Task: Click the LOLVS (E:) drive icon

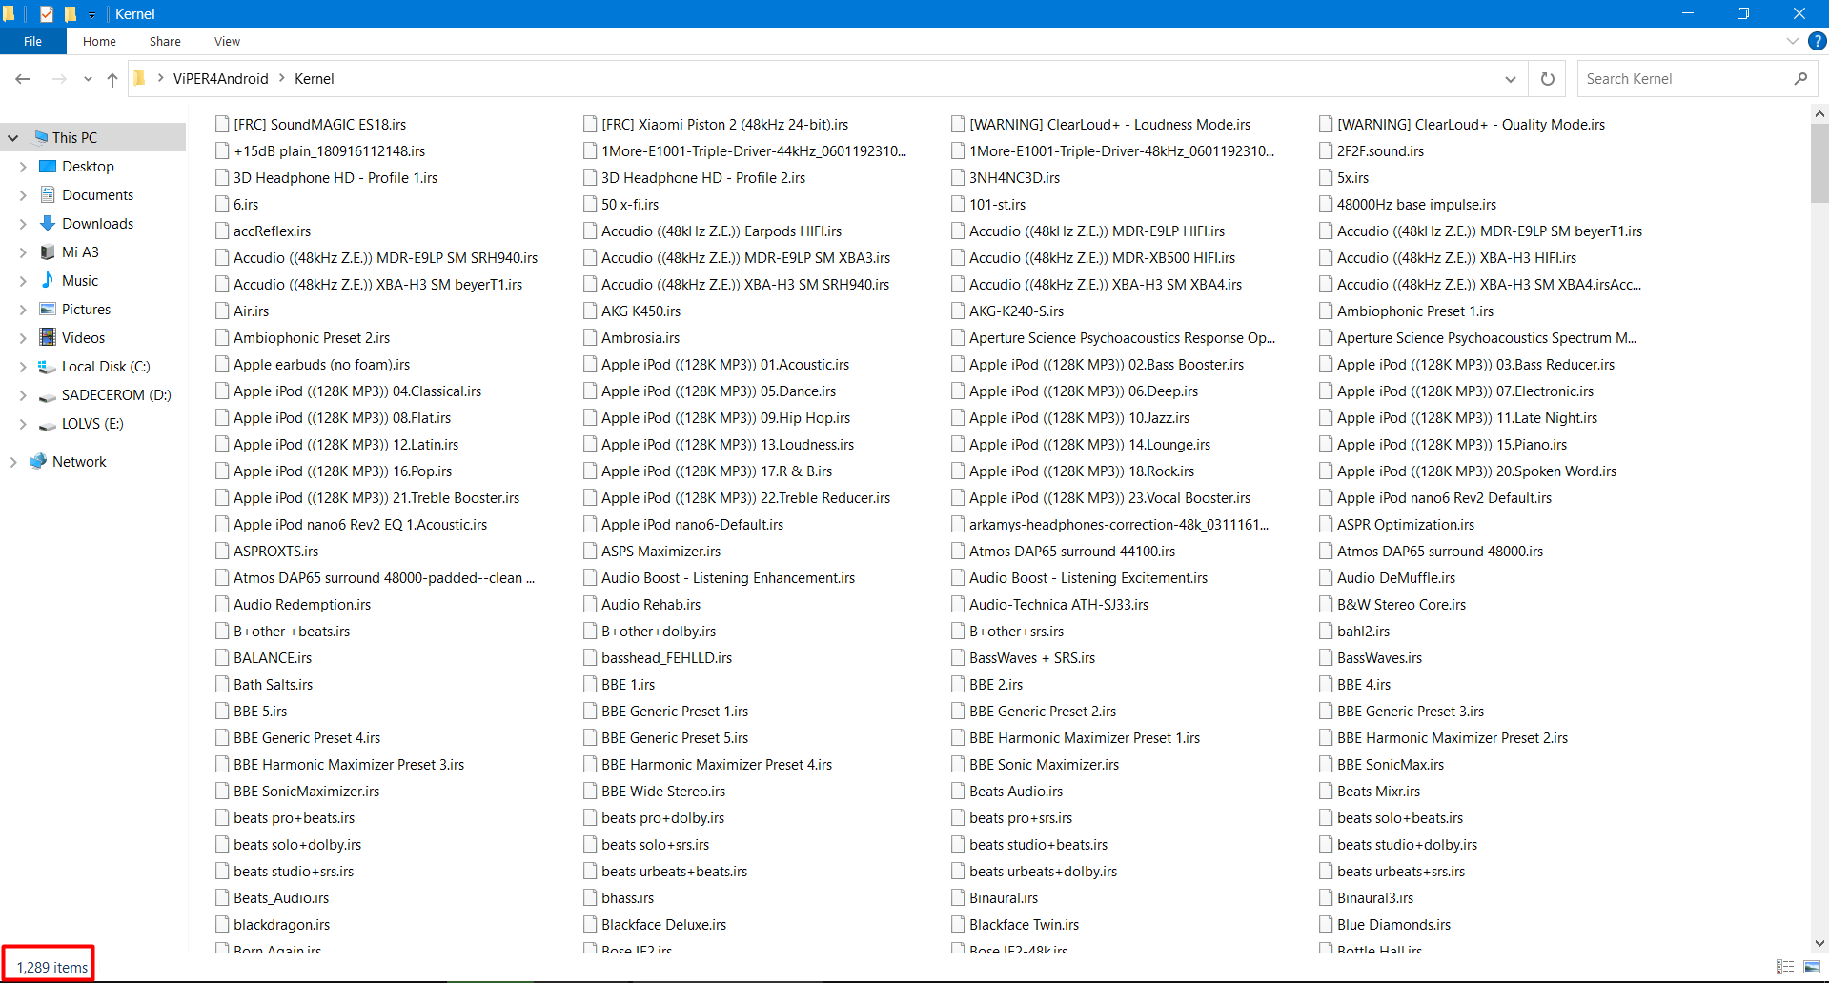Action: [48, 424]
